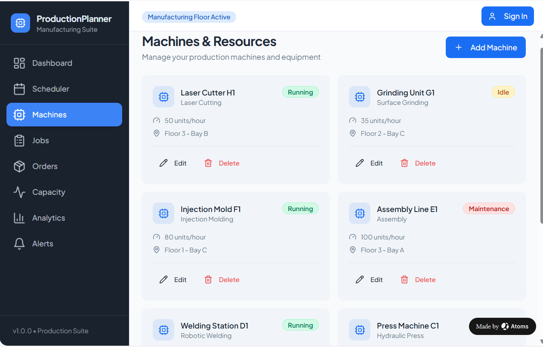Delete the Assembly Line E1 machine
This screenshot has width=543, height=347.
coord(418,280)
